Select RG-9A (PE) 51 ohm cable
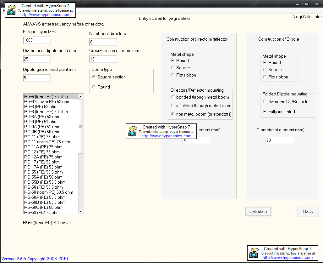Viewport: 323px width, 263px height. tap(51, 127)
